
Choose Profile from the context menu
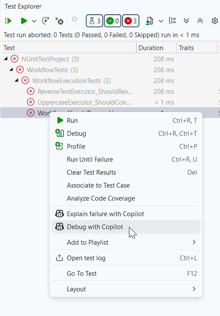126,146
